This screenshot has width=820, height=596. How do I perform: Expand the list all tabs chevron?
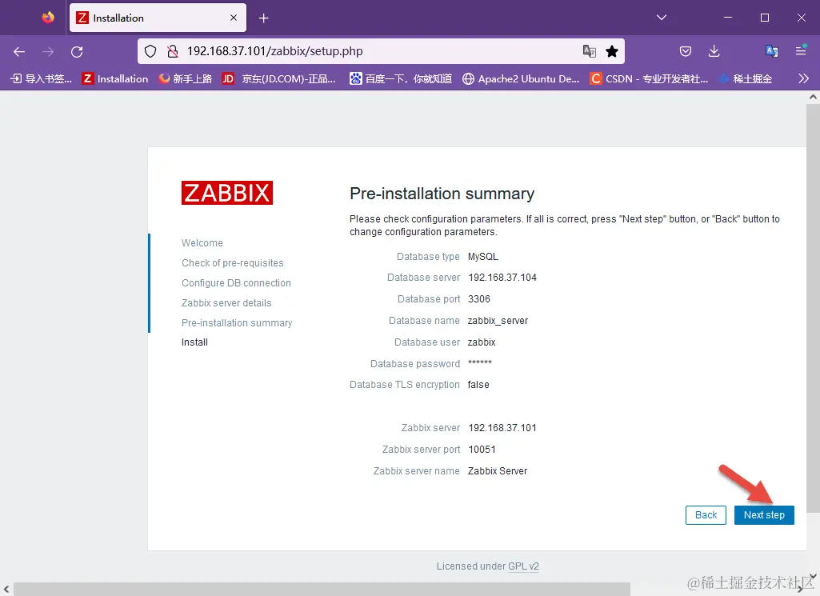[662, 18]
